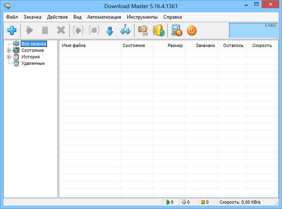
Task: Open the Автоматизация menu
Action: pos(104,17)
